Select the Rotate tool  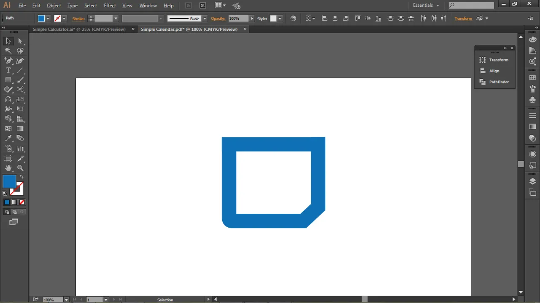8,100
